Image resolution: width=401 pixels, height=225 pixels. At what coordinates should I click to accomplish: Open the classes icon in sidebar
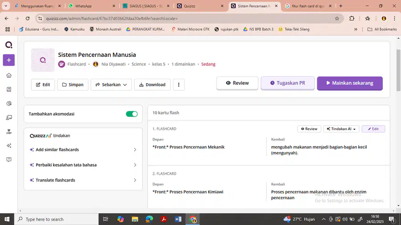point(9,117)
